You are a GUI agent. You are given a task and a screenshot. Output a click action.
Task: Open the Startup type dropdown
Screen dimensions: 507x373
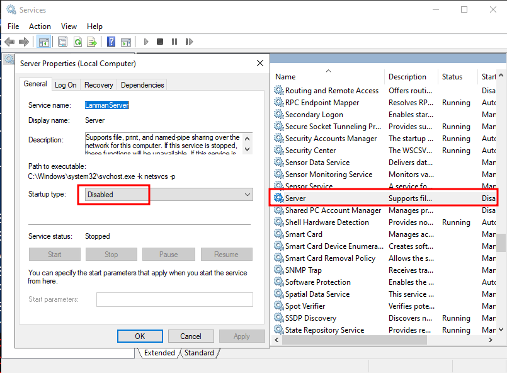click(x=169, y=195)
